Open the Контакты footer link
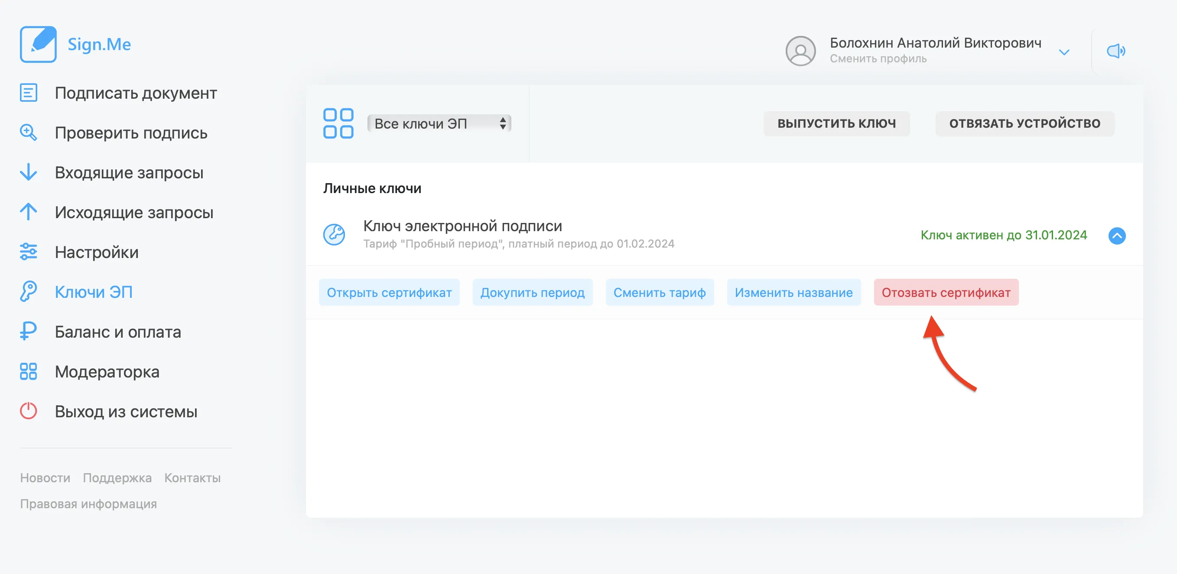Screen dimensions: 1177x574 point(192,477)
